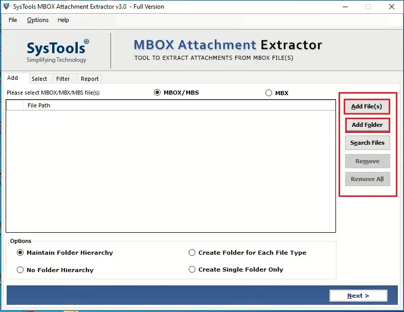Screen dimensions: 404x312
Task: Choose Create Single Folder Only option
Action: pos(192,270)
